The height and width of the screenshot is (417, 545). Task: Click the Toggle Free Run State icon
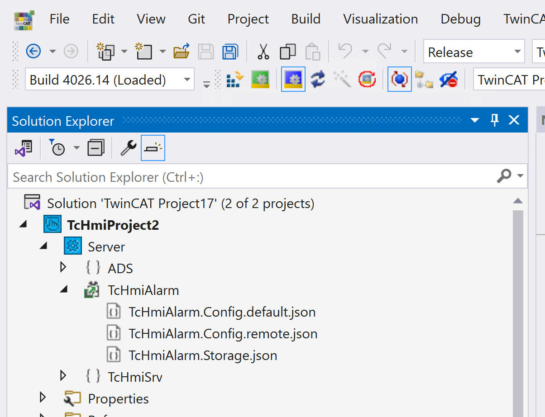coord(367,80)
